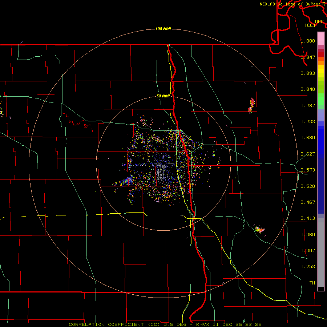Click the "100 NMI" range ring label
This screenshot has height=327, width=327.
pyautogui.click(x=163, y=29)
